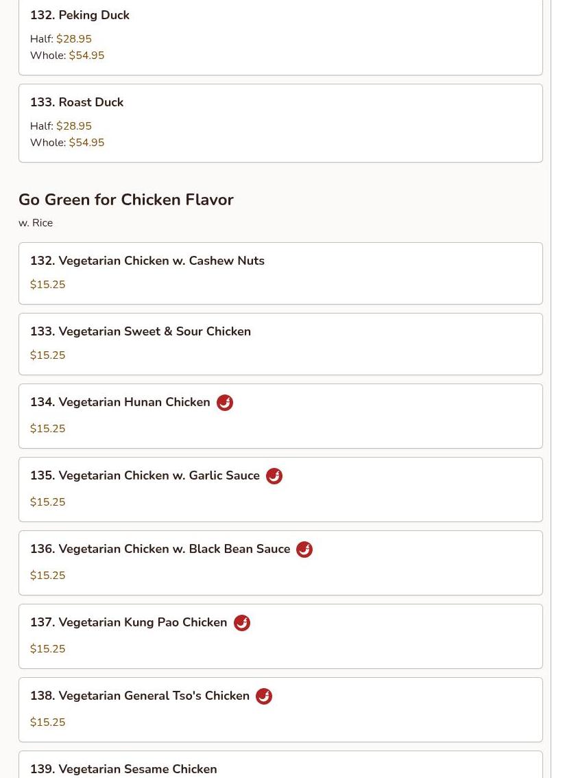The image size is (565, 778).
Task: Click spicy icon beside Vegetarian Kung Pao Chicken
Action: (242, 623)
